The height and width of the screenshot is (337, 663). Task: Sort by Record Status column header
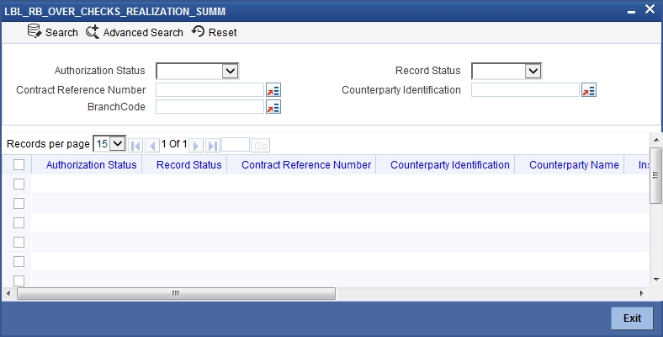click(189, 164)
